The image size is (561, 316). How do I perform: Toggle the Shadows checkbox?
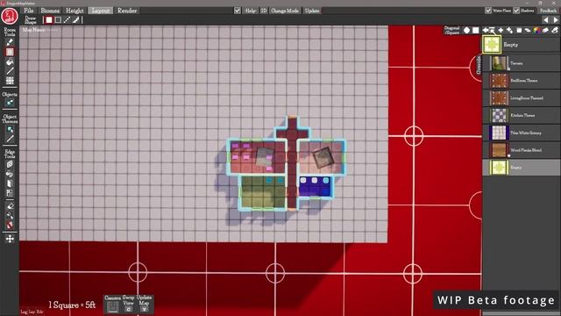[516, 11]
